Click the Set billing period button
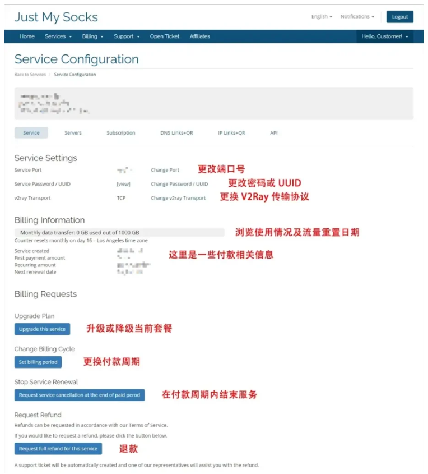This screenshot has height=474, width=428. tap(38, 362)
